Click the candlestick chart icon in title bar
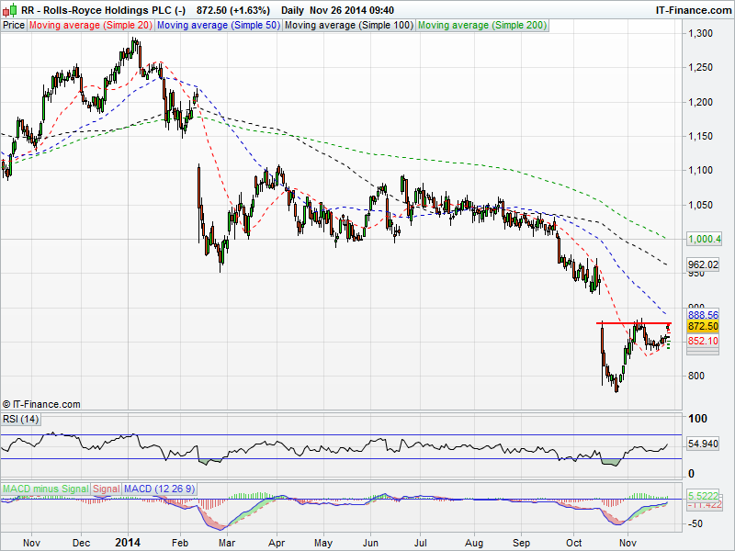 click(9, 8)
